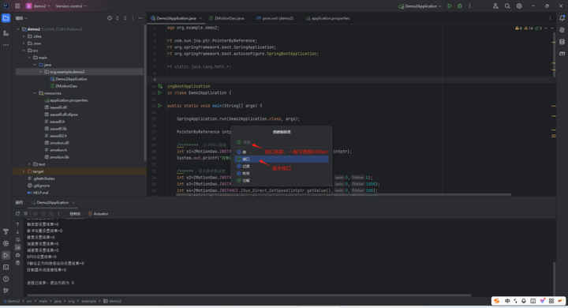Click the horizontal scrollbar in the code editor

[x=343, y=195]
